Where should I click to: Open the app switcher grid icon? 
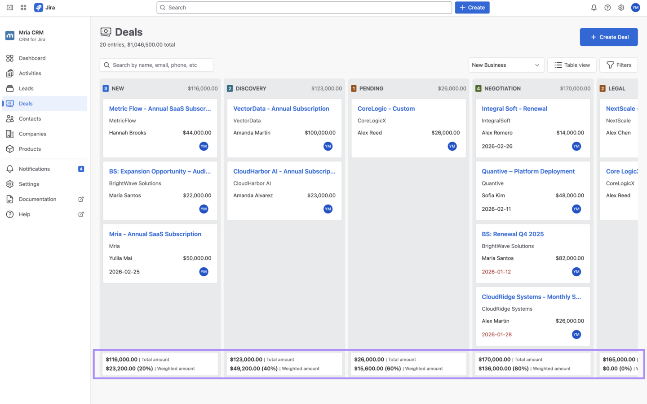(x=23, y=7)
